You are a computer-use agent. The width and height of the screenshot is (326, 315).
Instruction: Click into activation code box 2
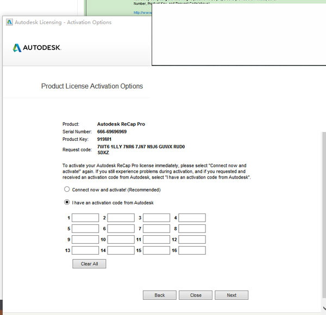tap(121, 218)
